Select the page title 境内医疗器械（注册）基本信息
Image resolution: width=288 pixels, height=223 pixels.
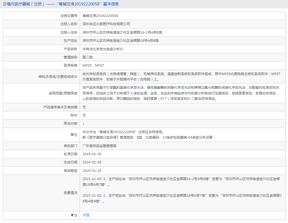63,4
